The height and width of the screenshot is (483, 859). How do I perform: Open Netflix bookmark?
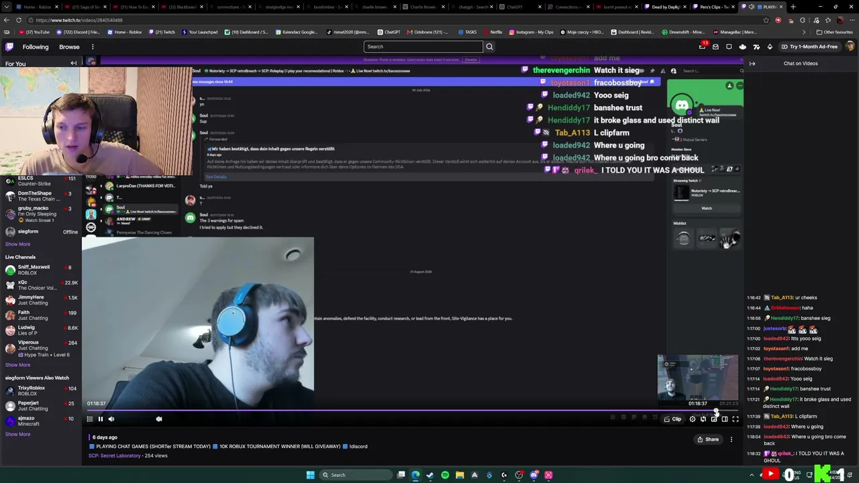tap(493, 32)
